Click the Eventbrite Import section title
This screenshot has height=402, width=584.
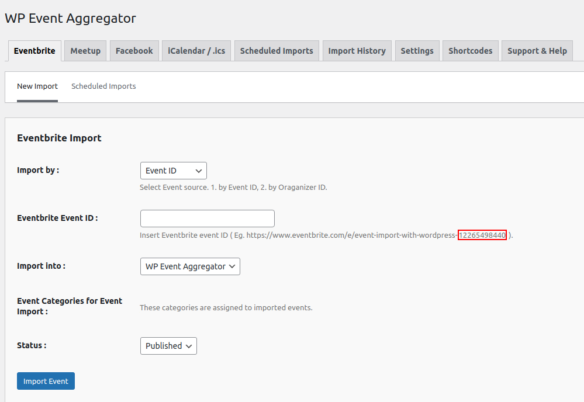tap(59, 138)
